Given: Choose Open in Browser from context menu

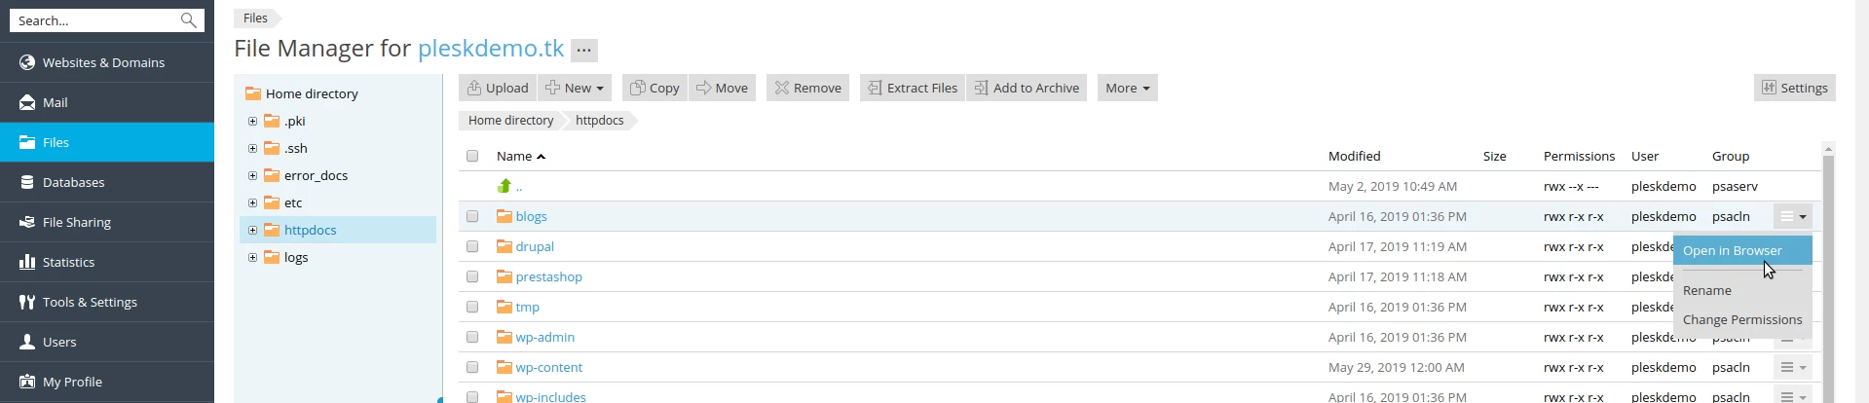Looking at the screenshot, I should [1742, 250].
